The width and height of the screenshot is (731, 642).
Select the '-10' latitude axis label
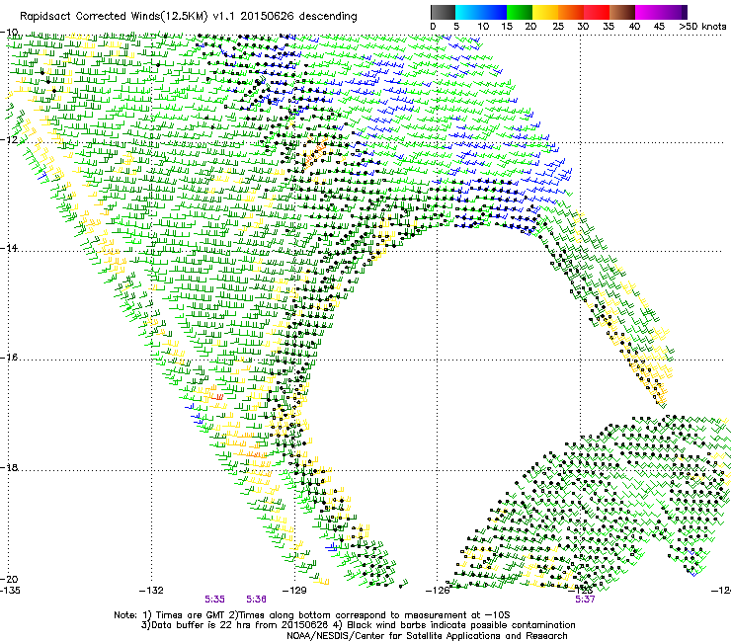click(9, 33)
